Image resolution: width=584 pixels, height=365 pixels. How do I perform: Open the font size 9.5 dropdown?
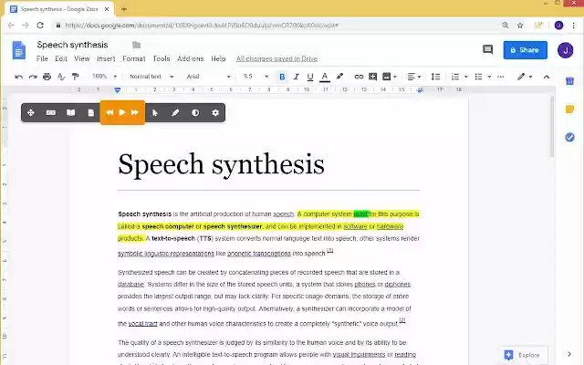click(x=255, y=77)
